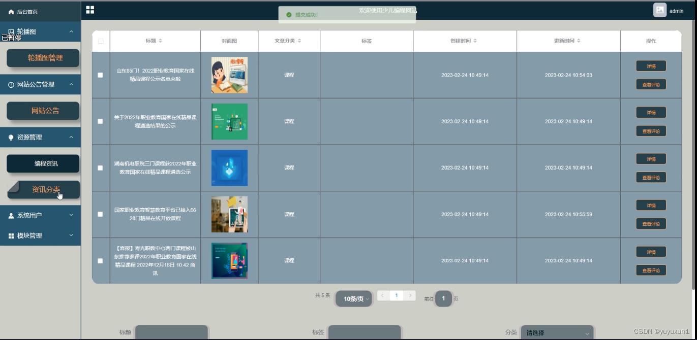The width and height of the screenshot is (697, 340).
Task: Open the 10条/页 page size dropdown
Action: (354, 299)
